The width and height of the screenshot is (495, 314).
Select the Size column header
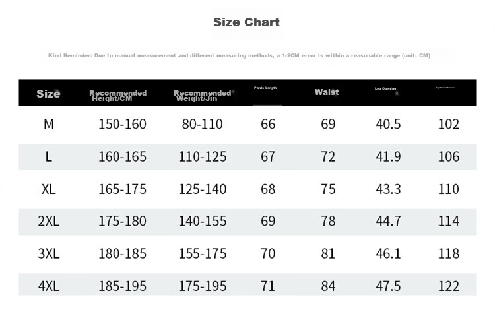click(x=48, y=94)
